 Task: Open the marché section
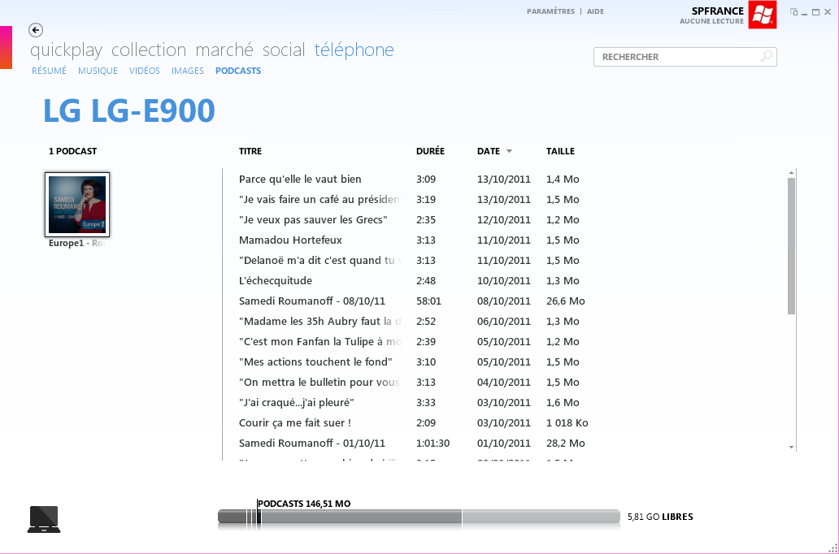(x=224, y=50)
